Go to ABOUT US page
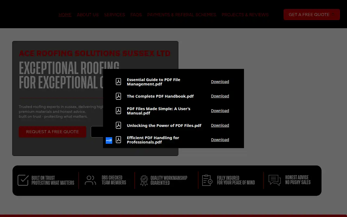This screenshot has height=217, width=347. click(x=88, y=15)
